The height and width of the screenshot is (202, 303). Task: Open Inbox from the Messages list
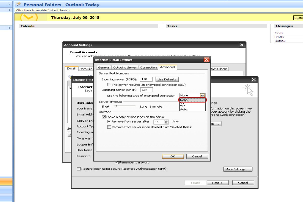click(x=279, y=33)
